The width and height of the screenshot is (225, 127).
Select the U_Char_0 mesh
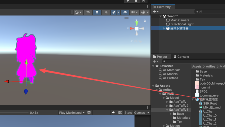(210, 115)
